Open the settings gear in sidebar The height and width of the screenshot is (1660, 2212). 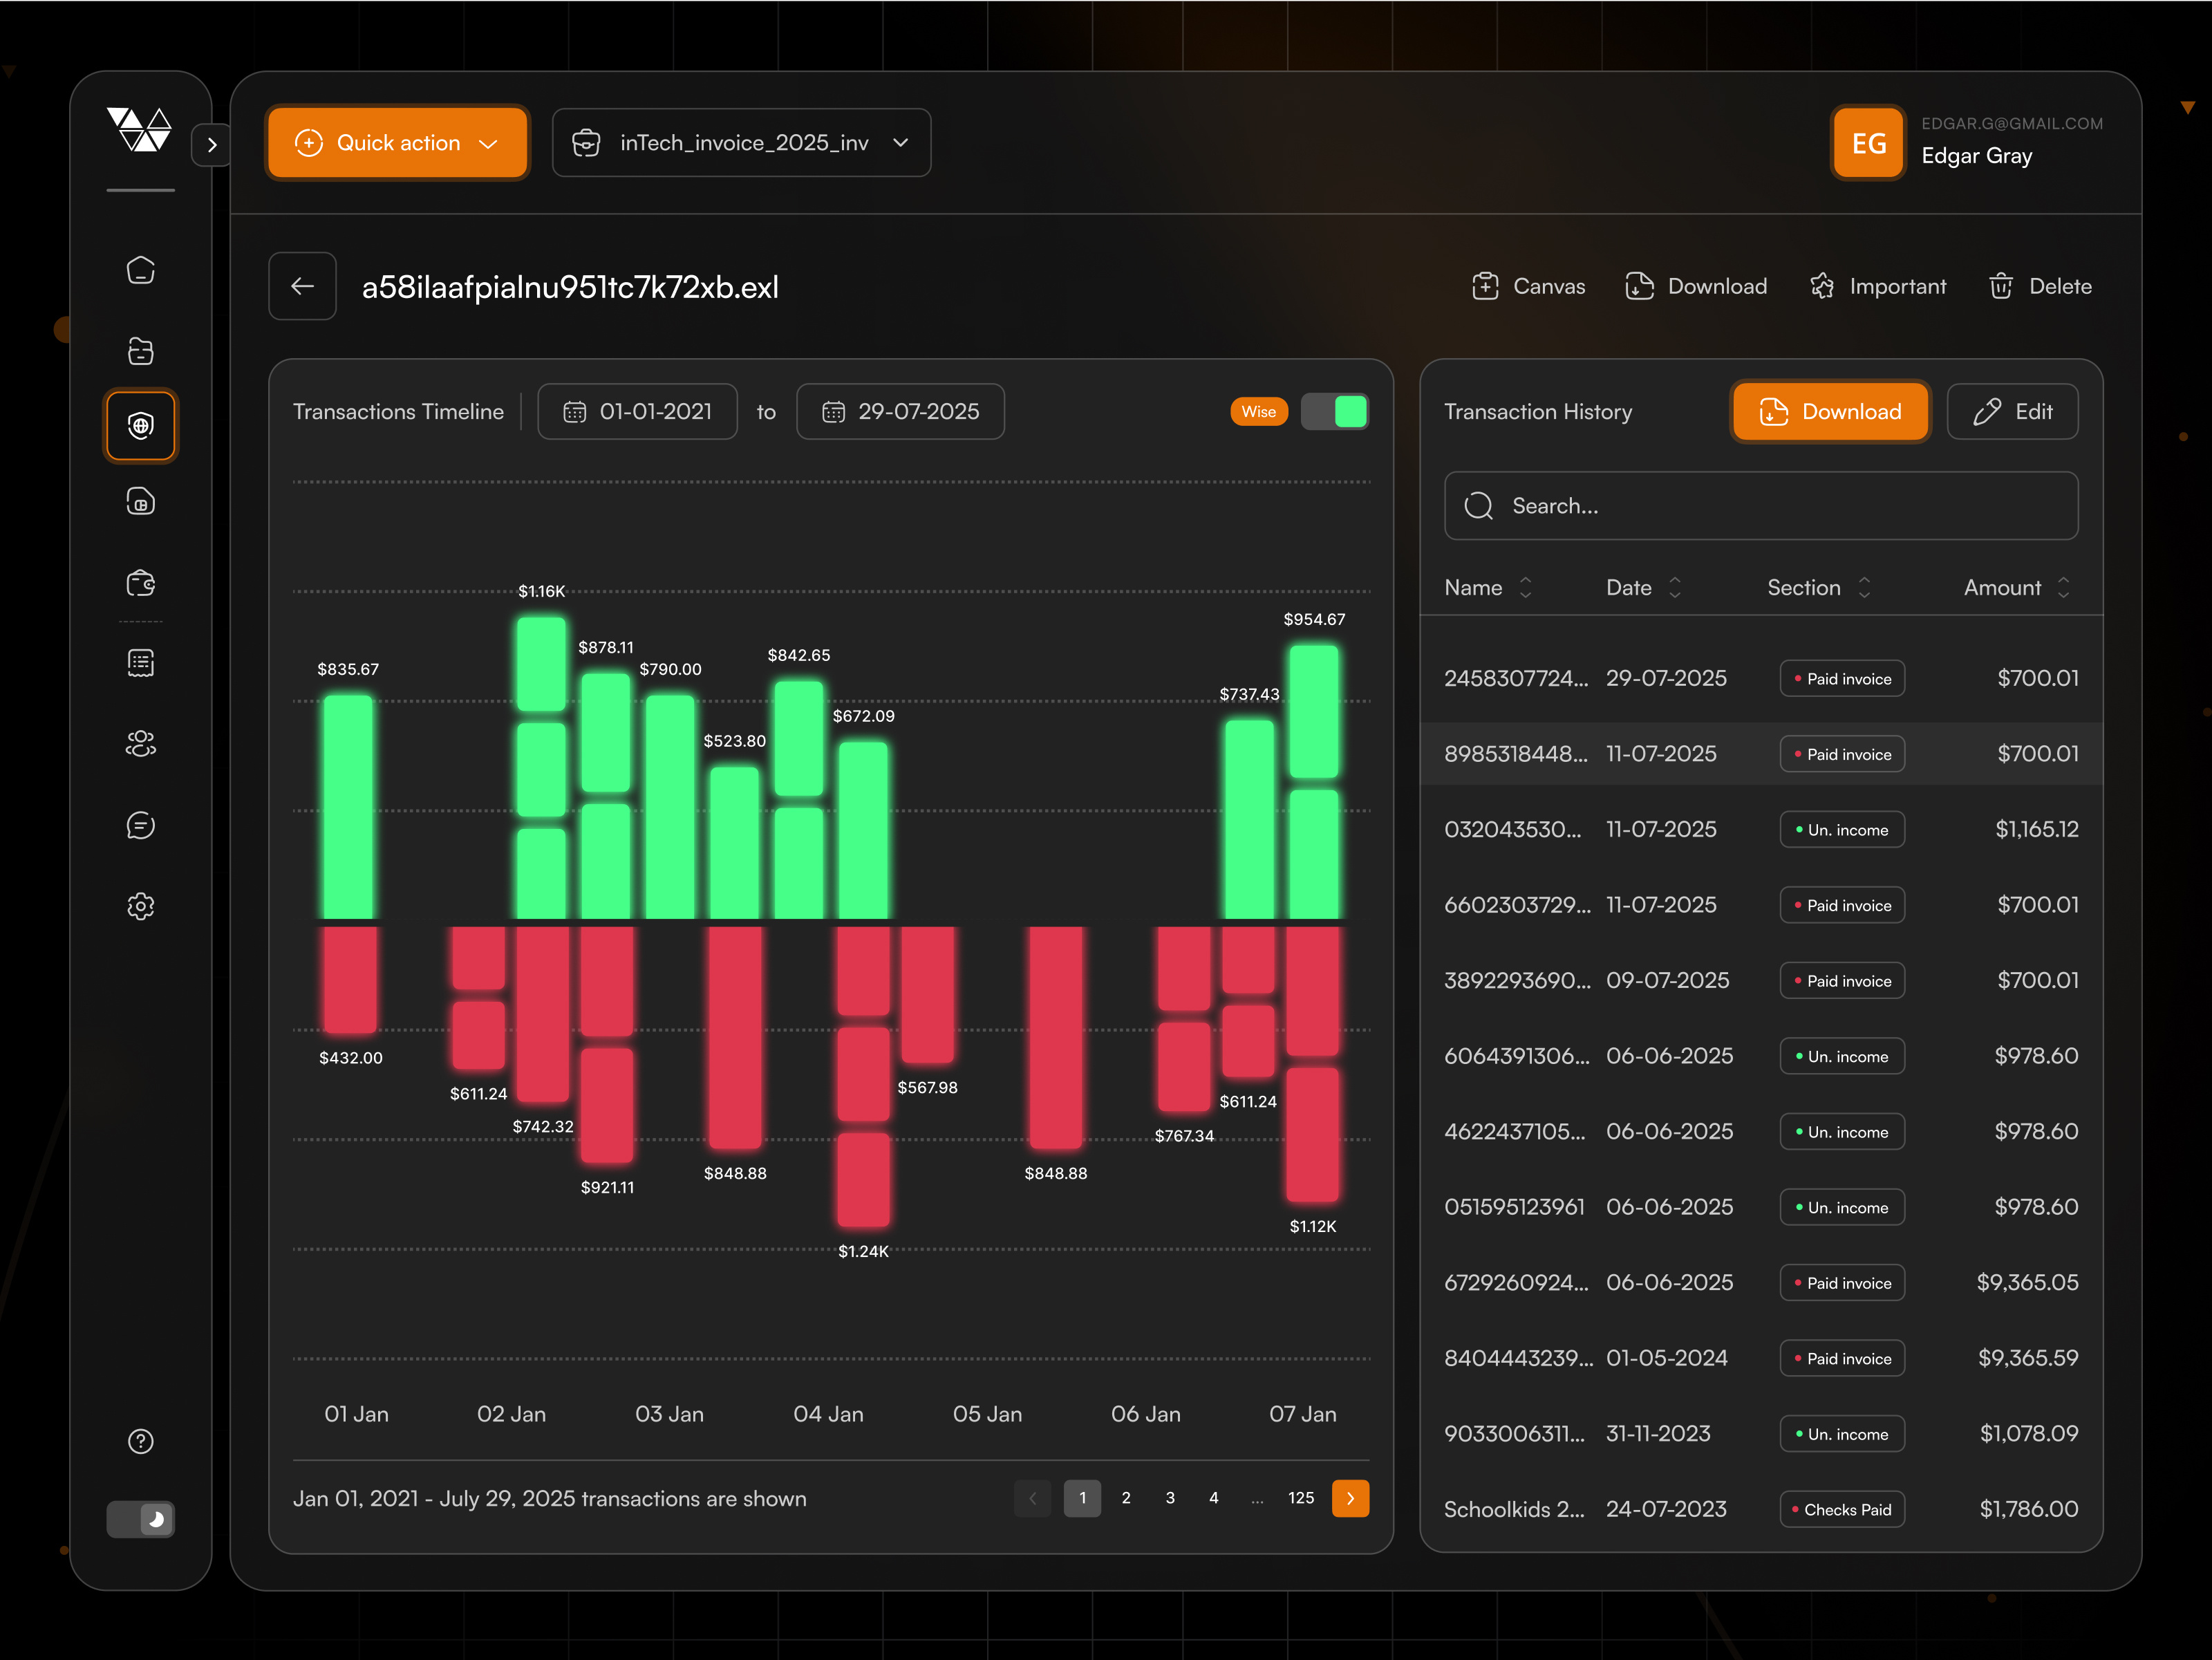tap(141, 906)
